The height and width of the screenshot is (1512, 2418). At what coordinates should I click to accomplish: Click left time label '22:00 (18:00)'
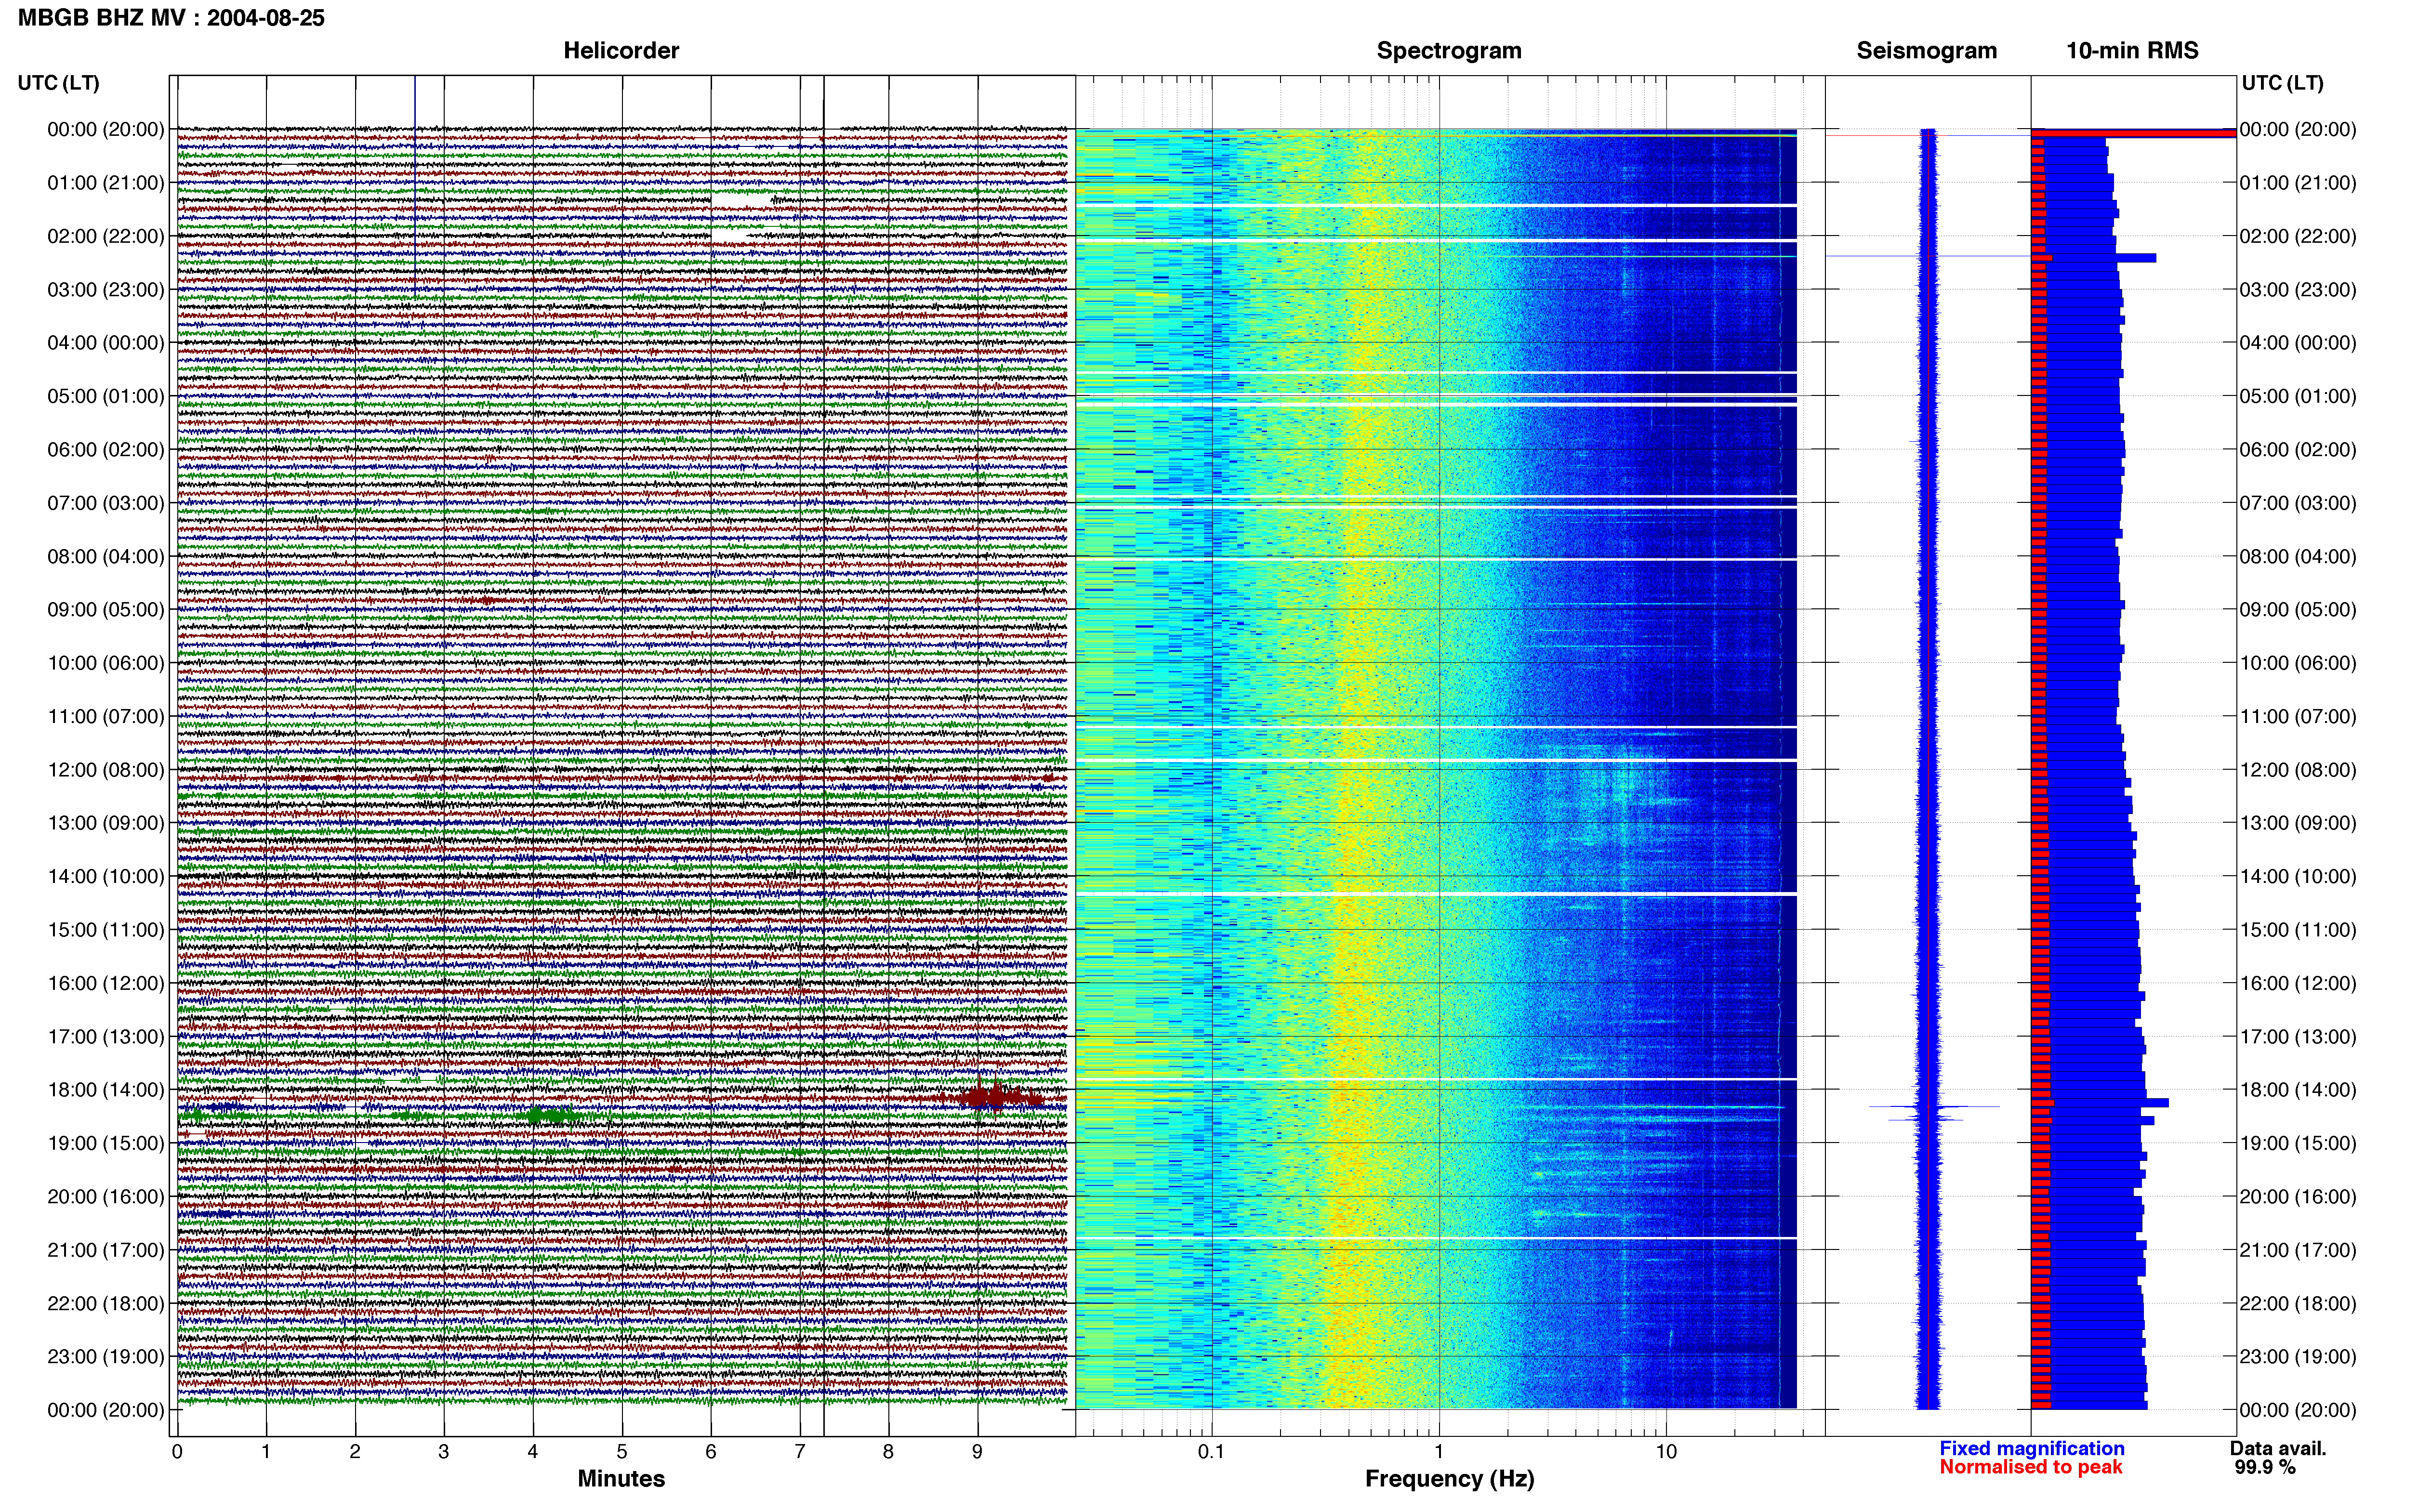pos(106,1304)
